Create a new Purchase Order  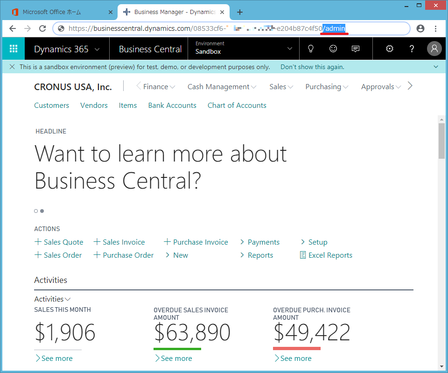coord(123,255)
